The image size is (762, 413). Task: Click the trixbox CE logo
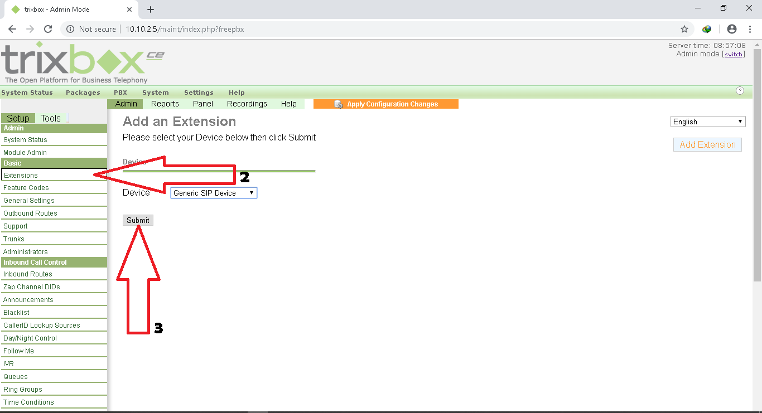tap(83, 62)
